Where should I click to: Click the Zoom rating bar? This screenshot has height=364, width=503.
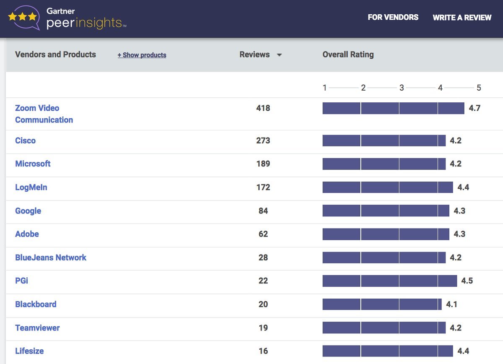point(393,108)
